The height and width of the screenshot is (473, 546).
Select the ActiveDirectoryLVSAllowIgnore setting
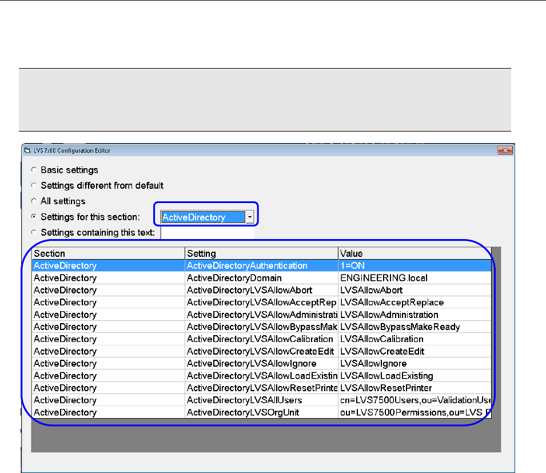(261, 363)
